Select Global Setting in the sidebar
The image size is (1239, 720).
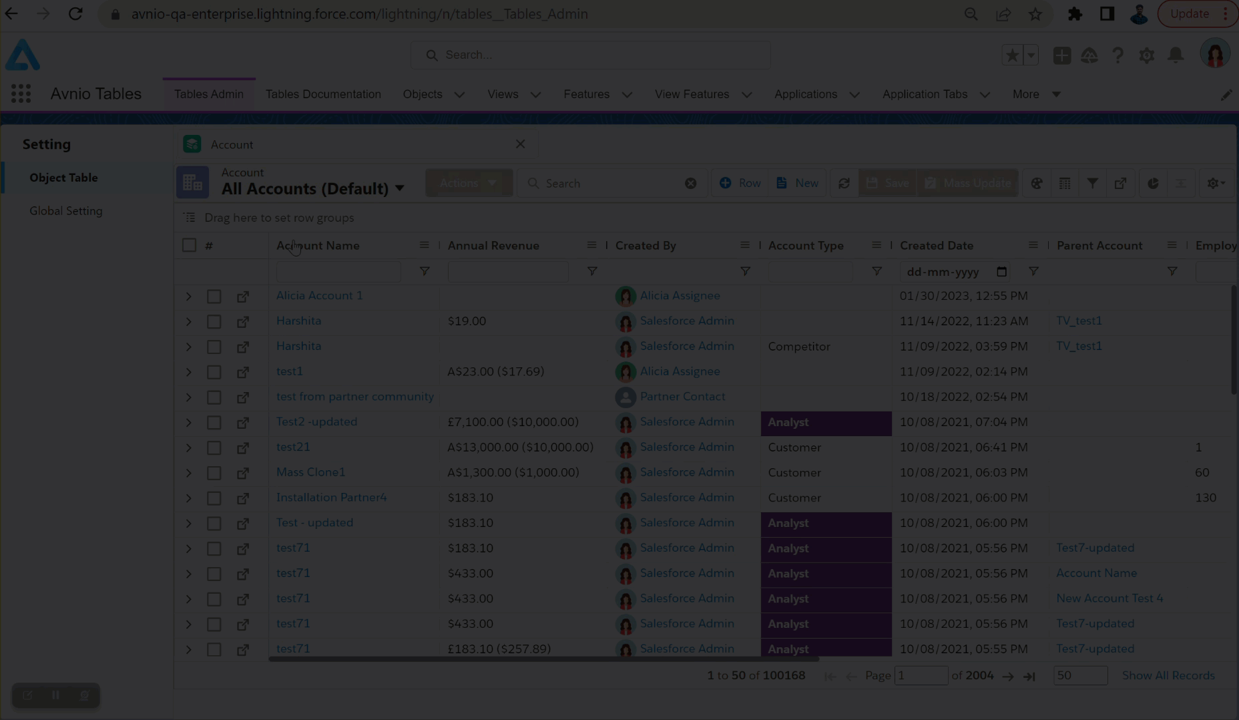(65, 211)
